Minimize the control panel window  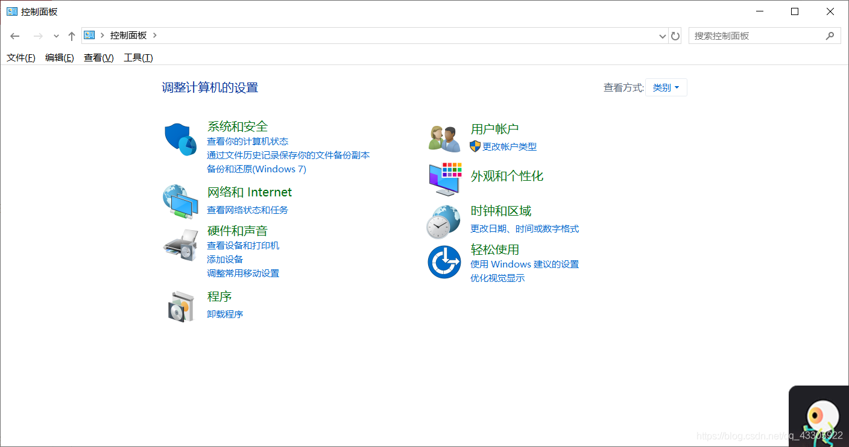(x=759, y=11)
